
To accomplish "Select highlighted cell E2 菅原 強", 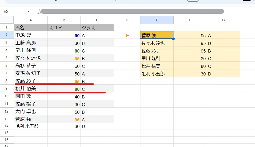I will [157, 35].
